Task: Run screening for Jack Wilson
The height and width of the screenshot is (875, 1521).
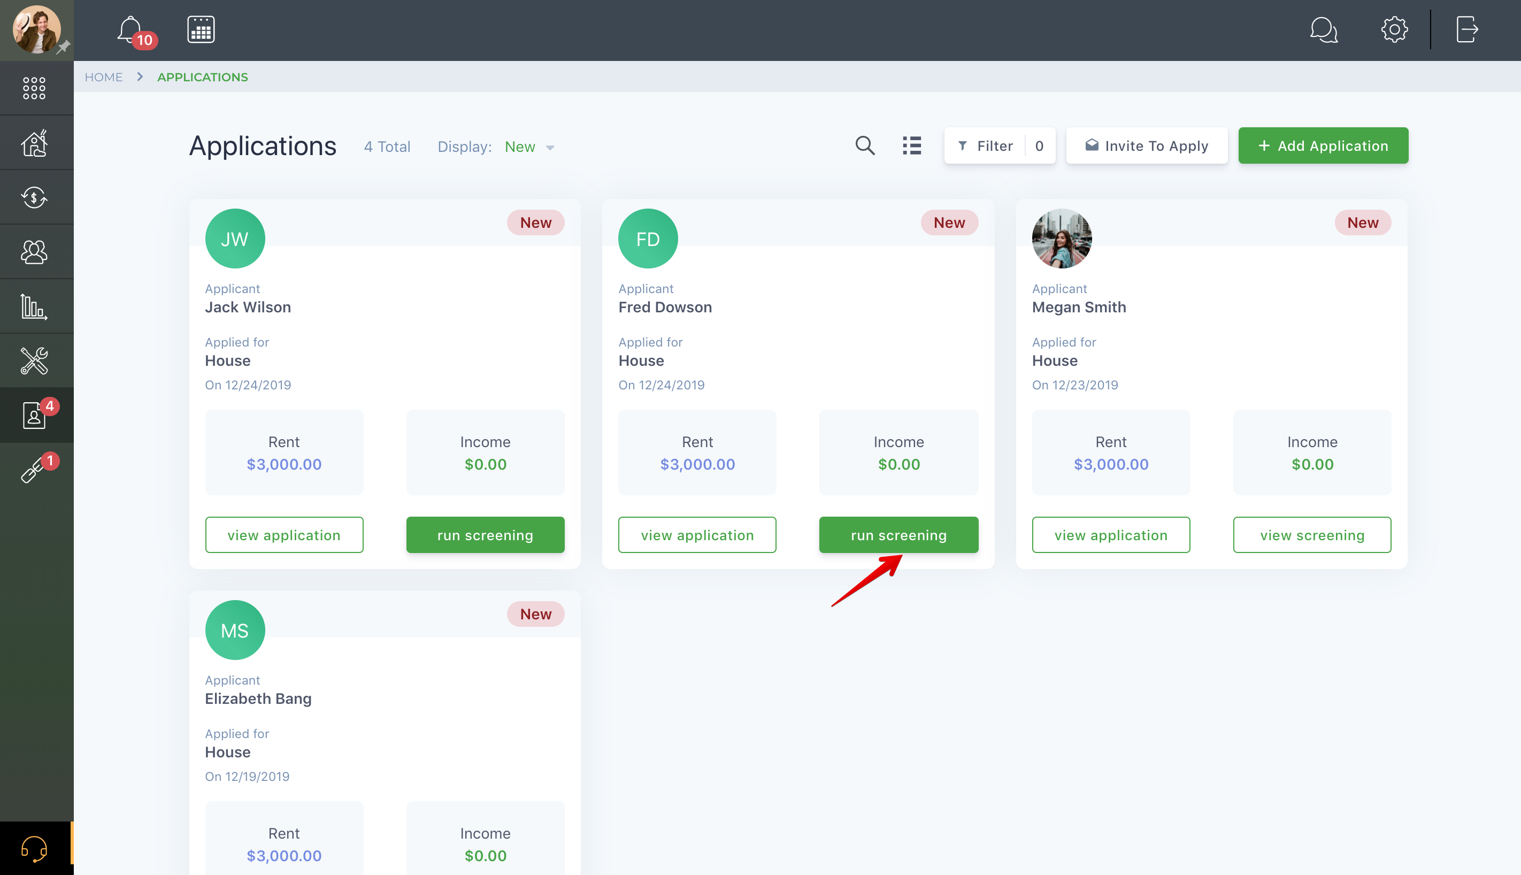Action: point(485,535)
